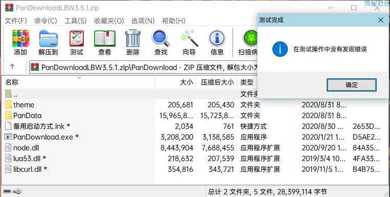Click the Extract To (解压到) toolbar icon
Viewport: 390px width, 197px height.
(x=49, y=38)
